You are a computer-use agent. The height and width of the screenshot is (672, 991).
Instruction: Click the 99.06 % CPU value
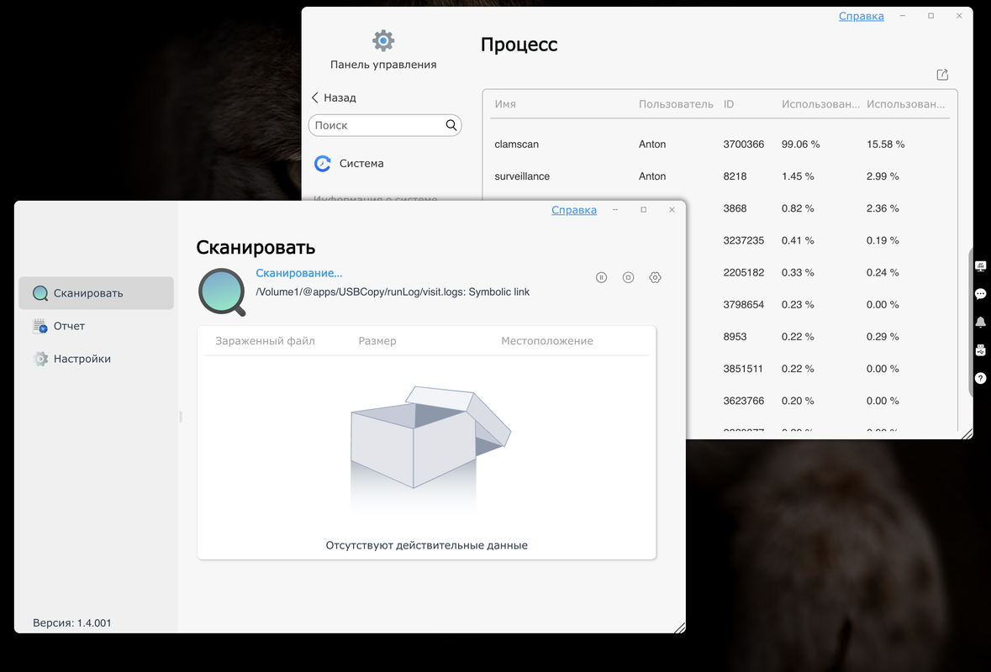point(800,144)
